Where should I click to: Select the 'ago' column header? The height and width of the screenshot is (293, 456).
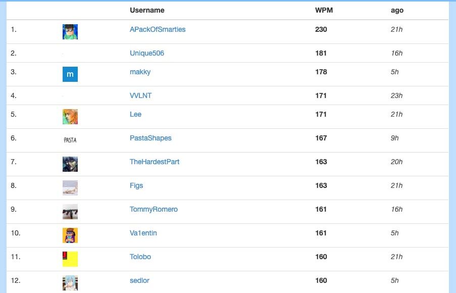point(397,11)
